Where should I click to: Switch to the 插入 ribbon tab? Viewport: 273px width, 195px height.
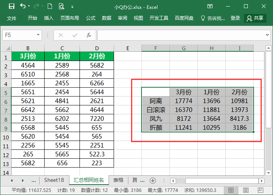point(49,18)
